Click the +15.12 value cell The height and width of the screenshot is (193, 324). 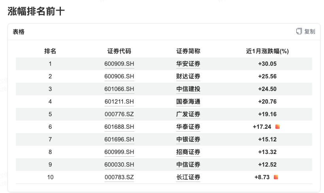click(x=267, y=139)
